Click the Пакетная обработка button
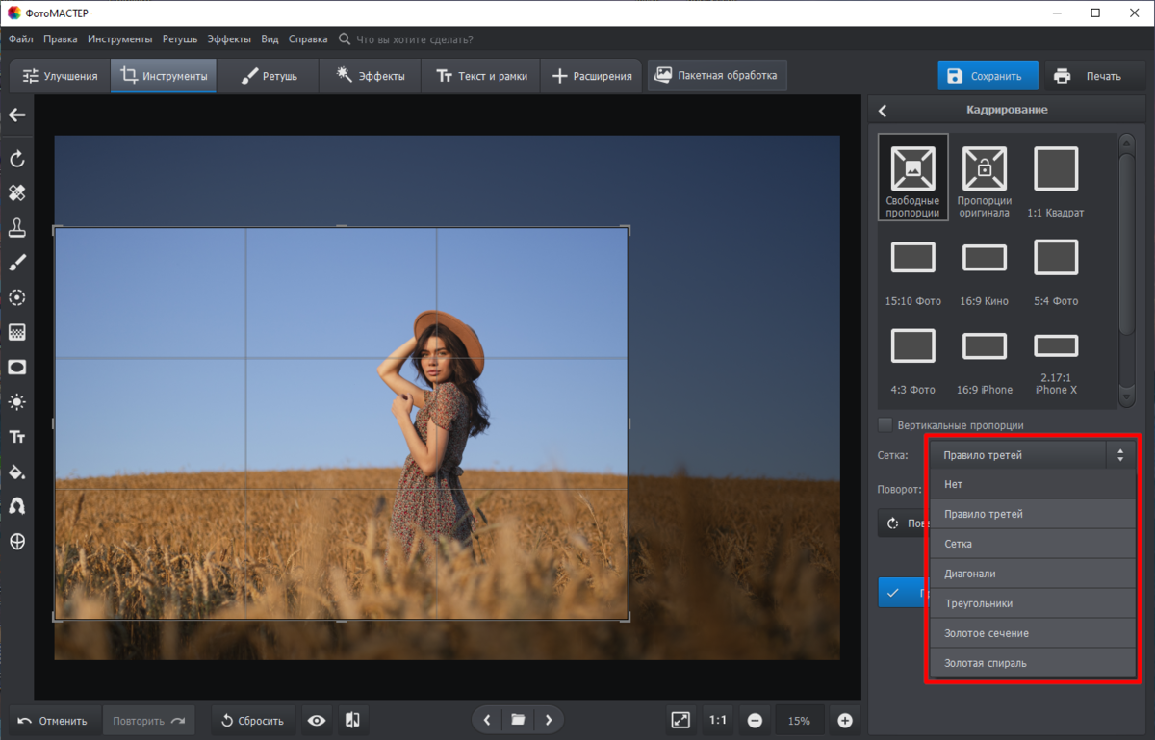Viewport: 1155px width, 740px height. 717,75
